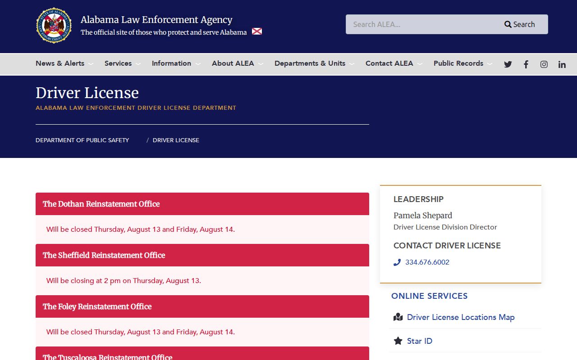Click the Online Services heading
577x360 pixels.
[430, 296]
